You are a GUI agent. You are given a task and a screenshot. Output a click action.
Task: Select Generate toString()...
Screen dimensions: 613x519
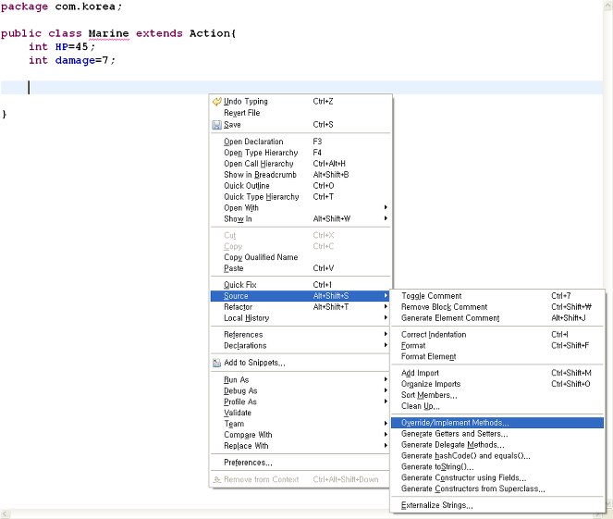click(497, 466)
